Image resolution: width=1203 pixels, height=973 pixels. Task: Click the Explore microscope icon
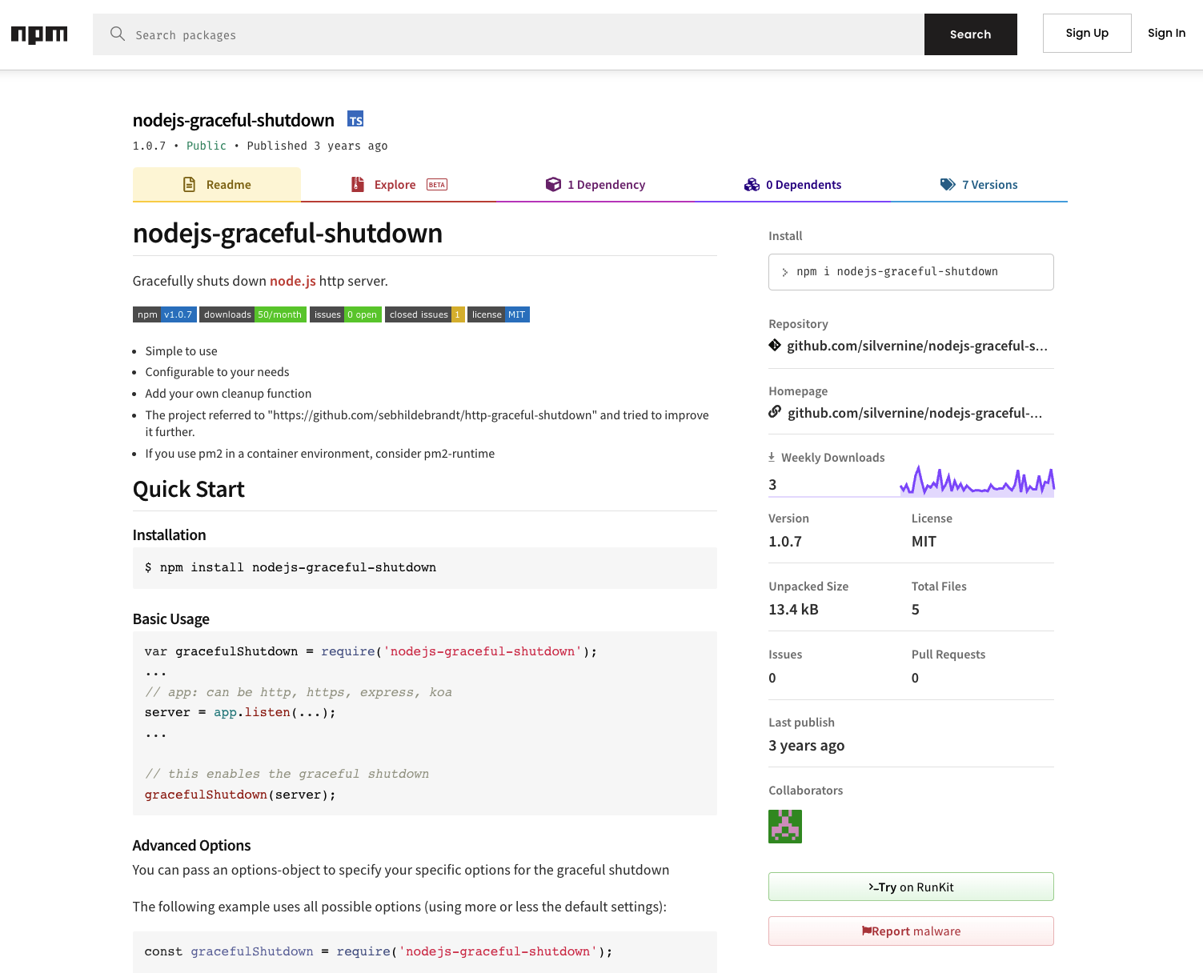coord(358,184)
